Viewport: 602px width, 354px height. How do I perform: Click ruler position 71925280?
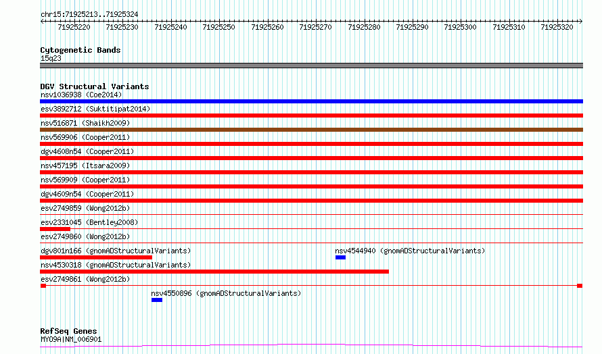click(x=364, y=27)
